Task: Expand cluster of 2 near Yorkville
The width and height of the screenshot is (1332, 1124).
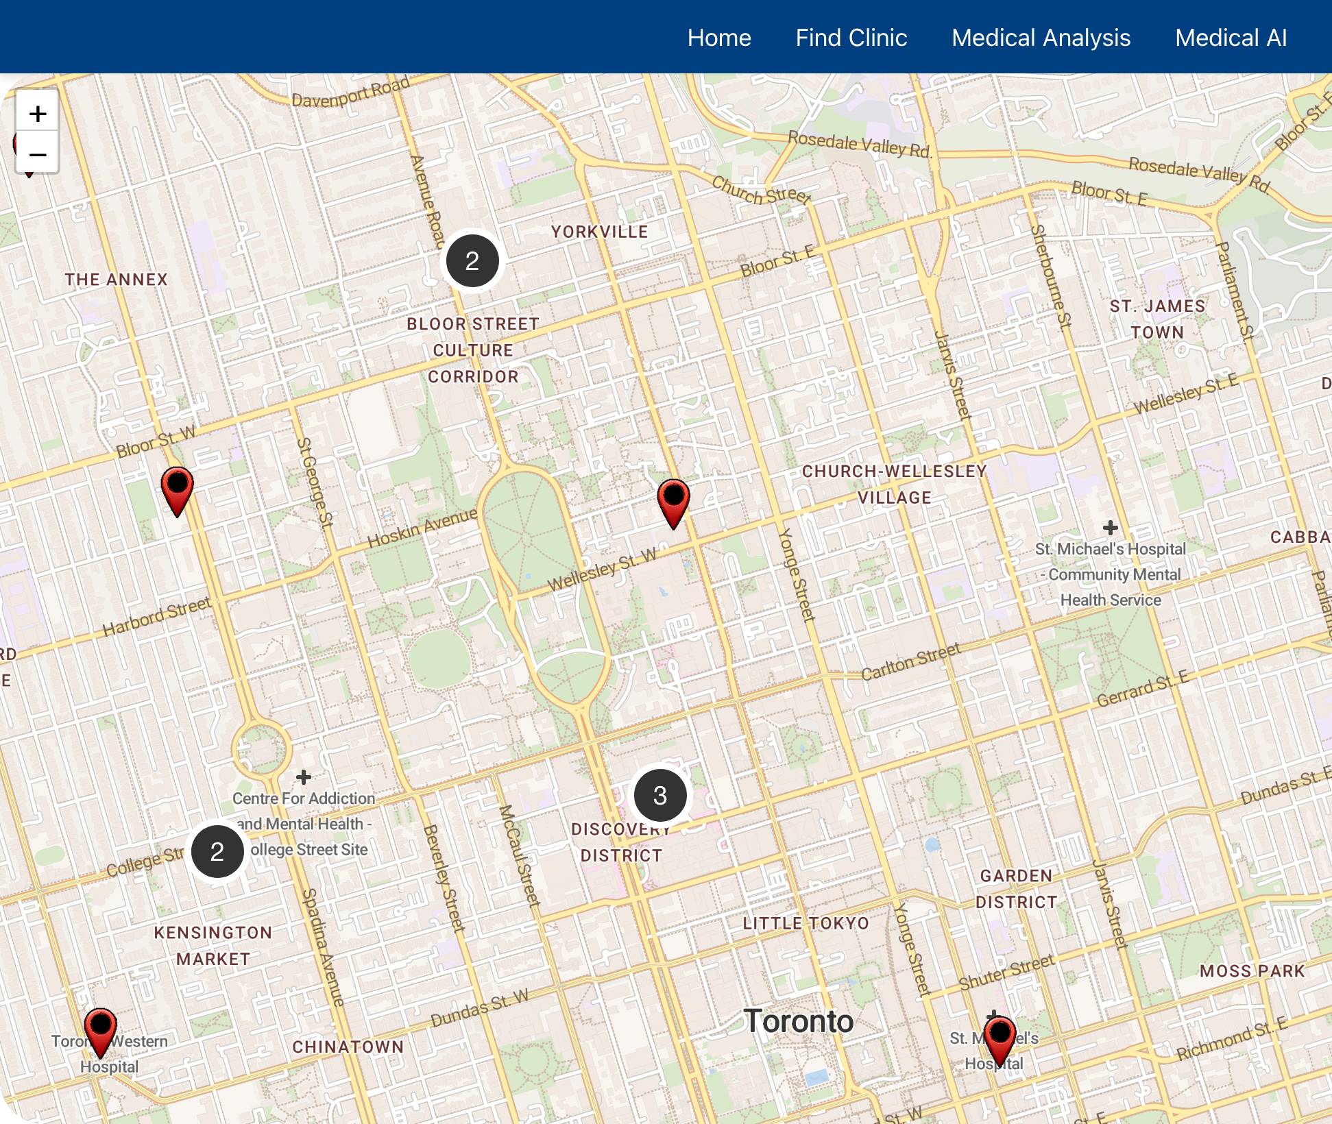Action: (x=472, y=261)
